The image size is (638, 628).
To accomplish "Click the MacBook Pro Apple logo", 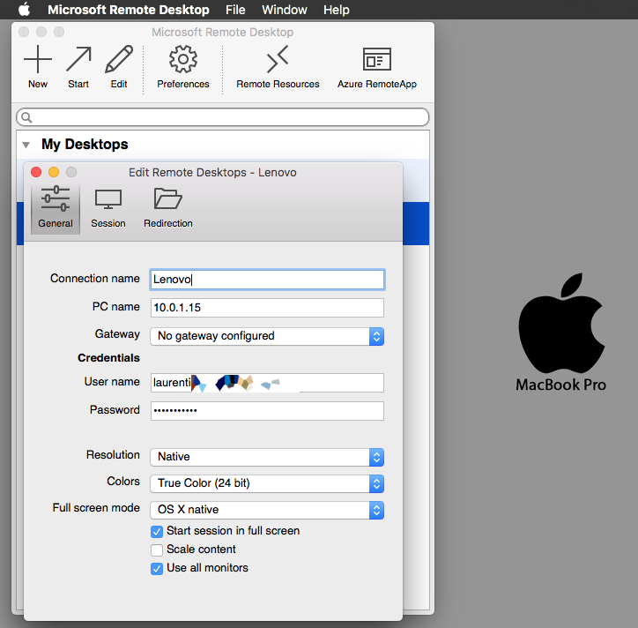I will point(561,323).
